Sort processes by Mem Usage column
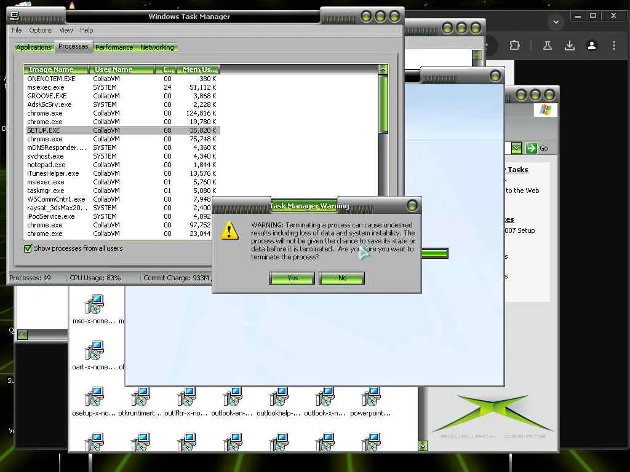Image resolution: width=630 pixels, height=472 pixels. (x=199, y=69)
